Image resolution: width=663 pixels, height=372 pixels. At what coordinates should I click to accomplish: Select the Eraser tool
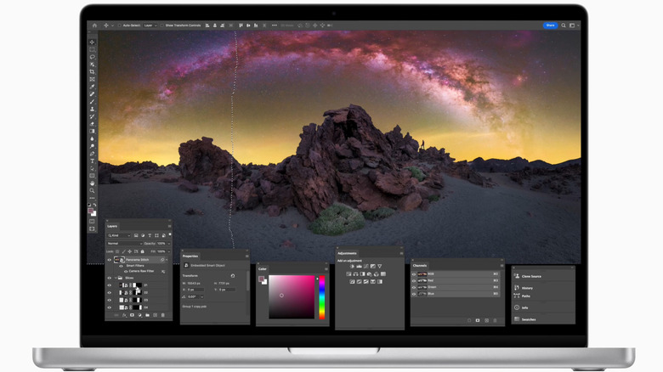[x=92, y=124]
